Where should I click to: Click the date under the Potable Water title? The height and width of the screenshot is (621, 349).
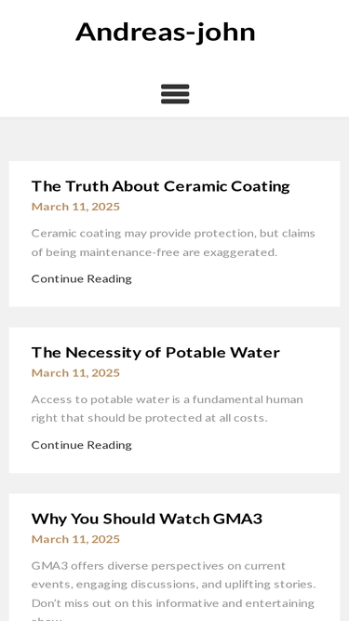click(x=75, y=372)
